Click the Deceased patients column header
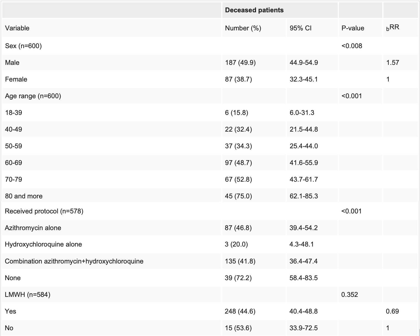 pyautogui.click(x=254, y=10)
